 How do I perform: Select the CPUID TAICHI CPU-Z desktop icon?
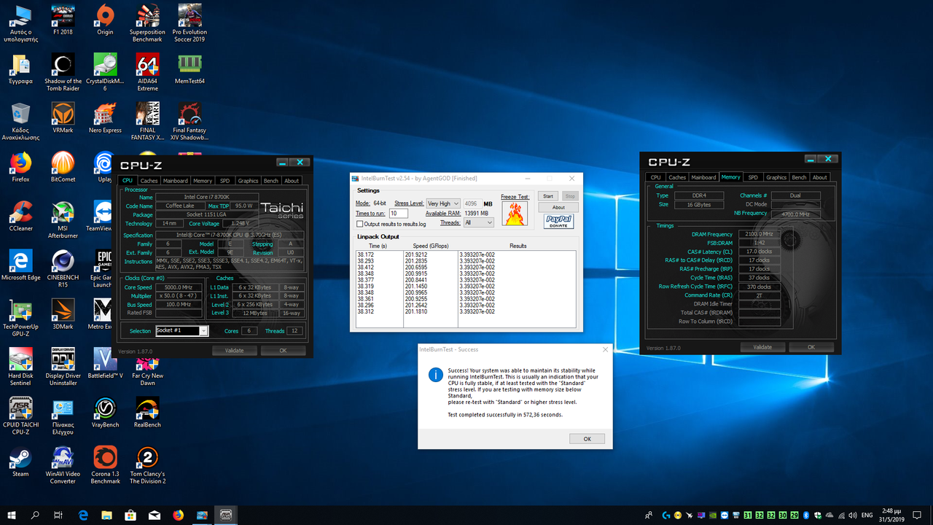[20, 415]
